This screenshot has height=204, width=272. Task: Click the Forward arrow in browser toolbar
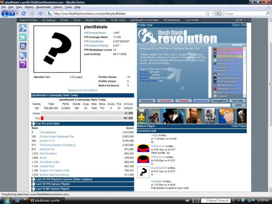click(12, 13)
